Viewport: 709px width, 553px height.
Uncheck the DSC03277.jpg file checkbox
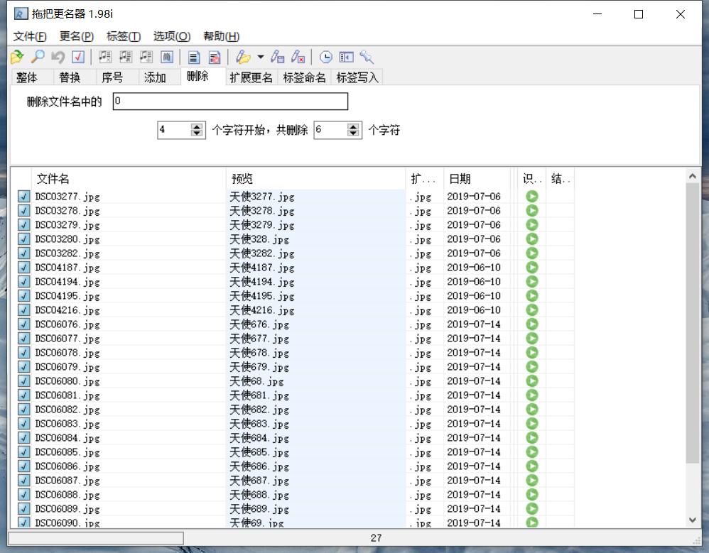pos(23,197)
